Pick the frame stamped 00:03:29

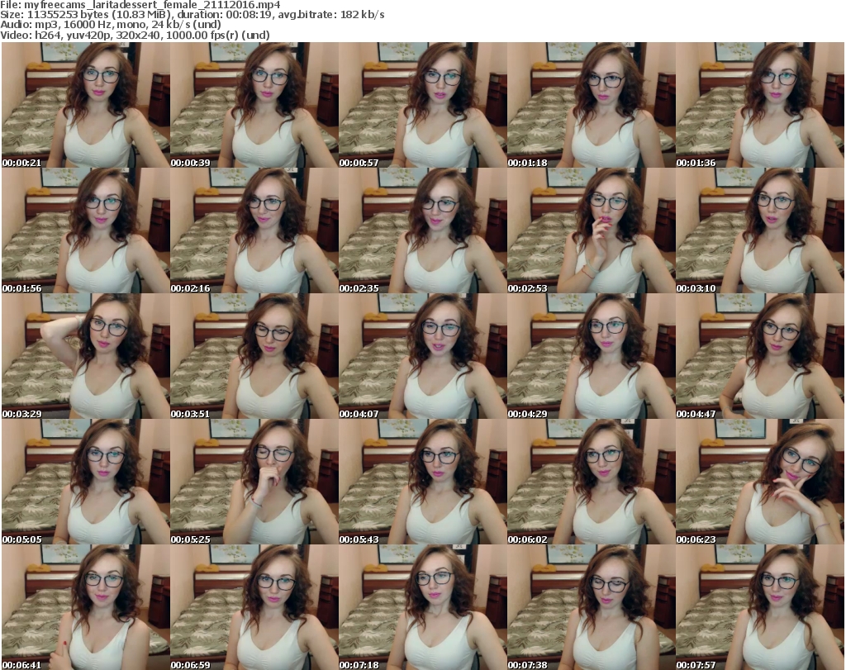point(86,357)
